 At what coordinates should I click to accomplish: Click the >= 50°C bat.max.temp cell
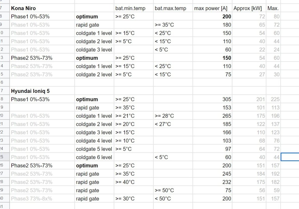click(173, 190)
